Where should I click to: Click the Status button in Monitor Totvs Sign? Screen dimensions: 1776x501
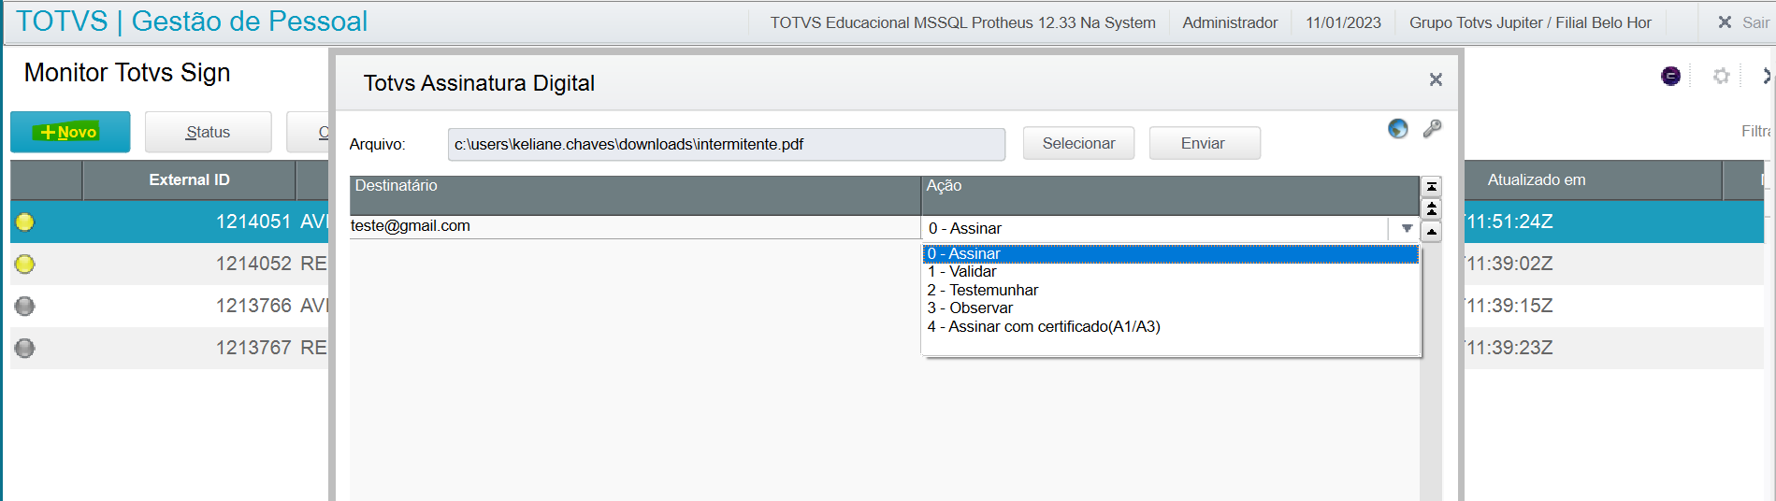tap(208, 132)
